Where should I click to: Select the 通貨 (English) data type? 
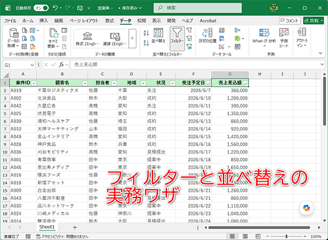(115, 39)
